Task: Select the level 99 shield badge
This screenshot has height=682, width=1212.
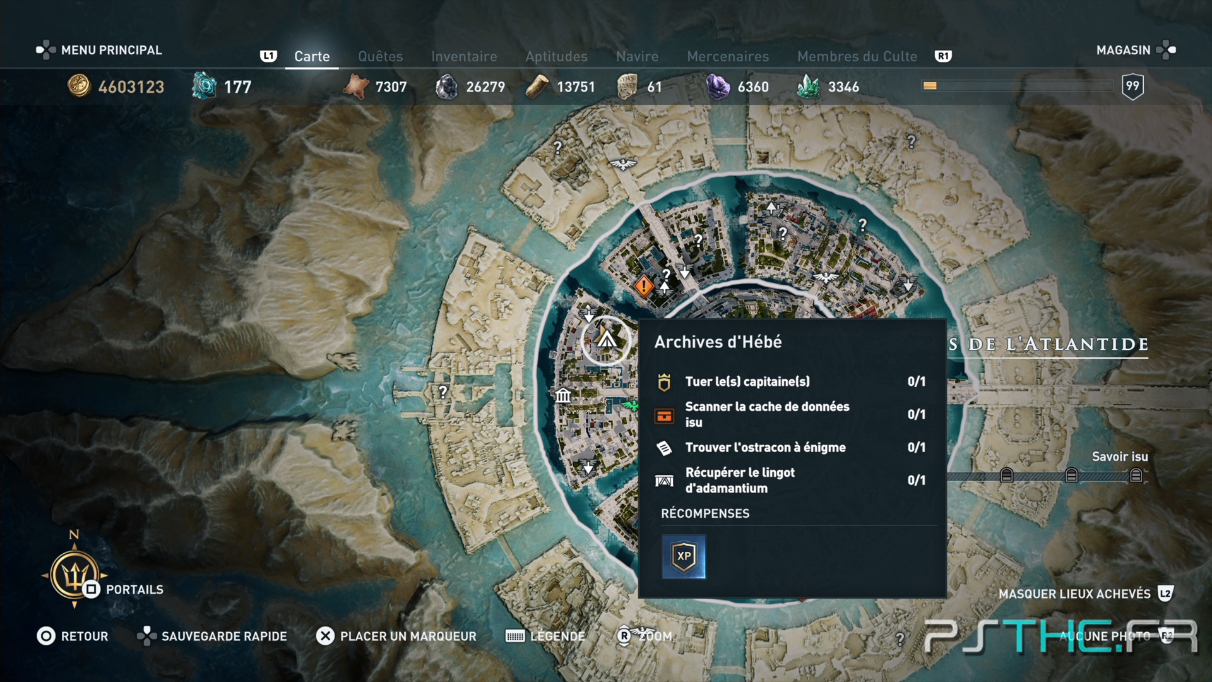Action: [x=1132, y=87]
